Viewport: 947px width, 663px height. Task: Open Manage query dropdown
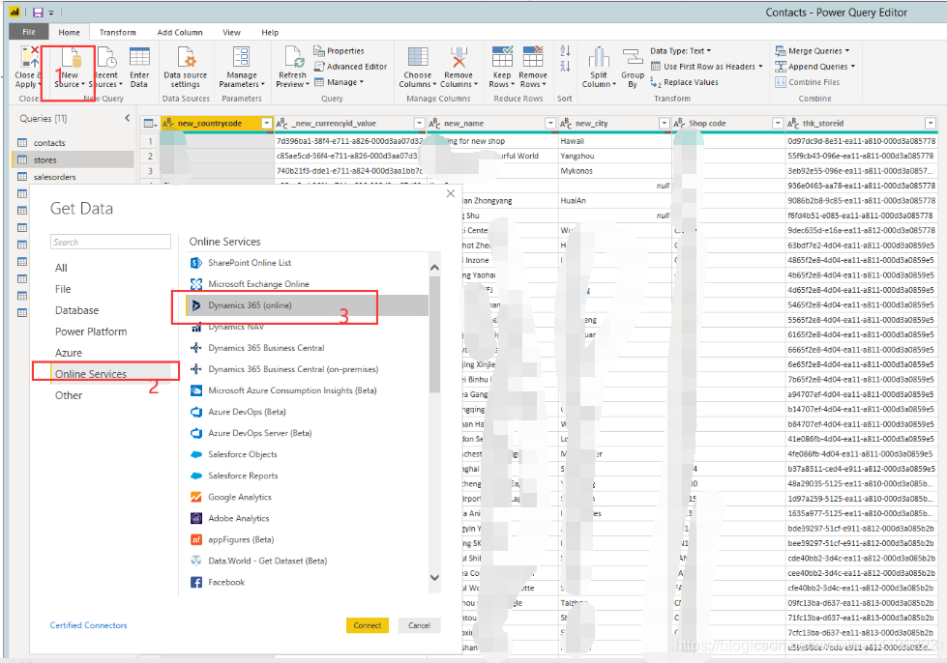(339, 82)
